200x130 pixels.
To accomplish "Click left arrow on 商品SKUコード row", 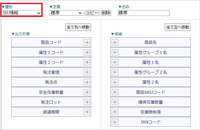I will [115, 92].
